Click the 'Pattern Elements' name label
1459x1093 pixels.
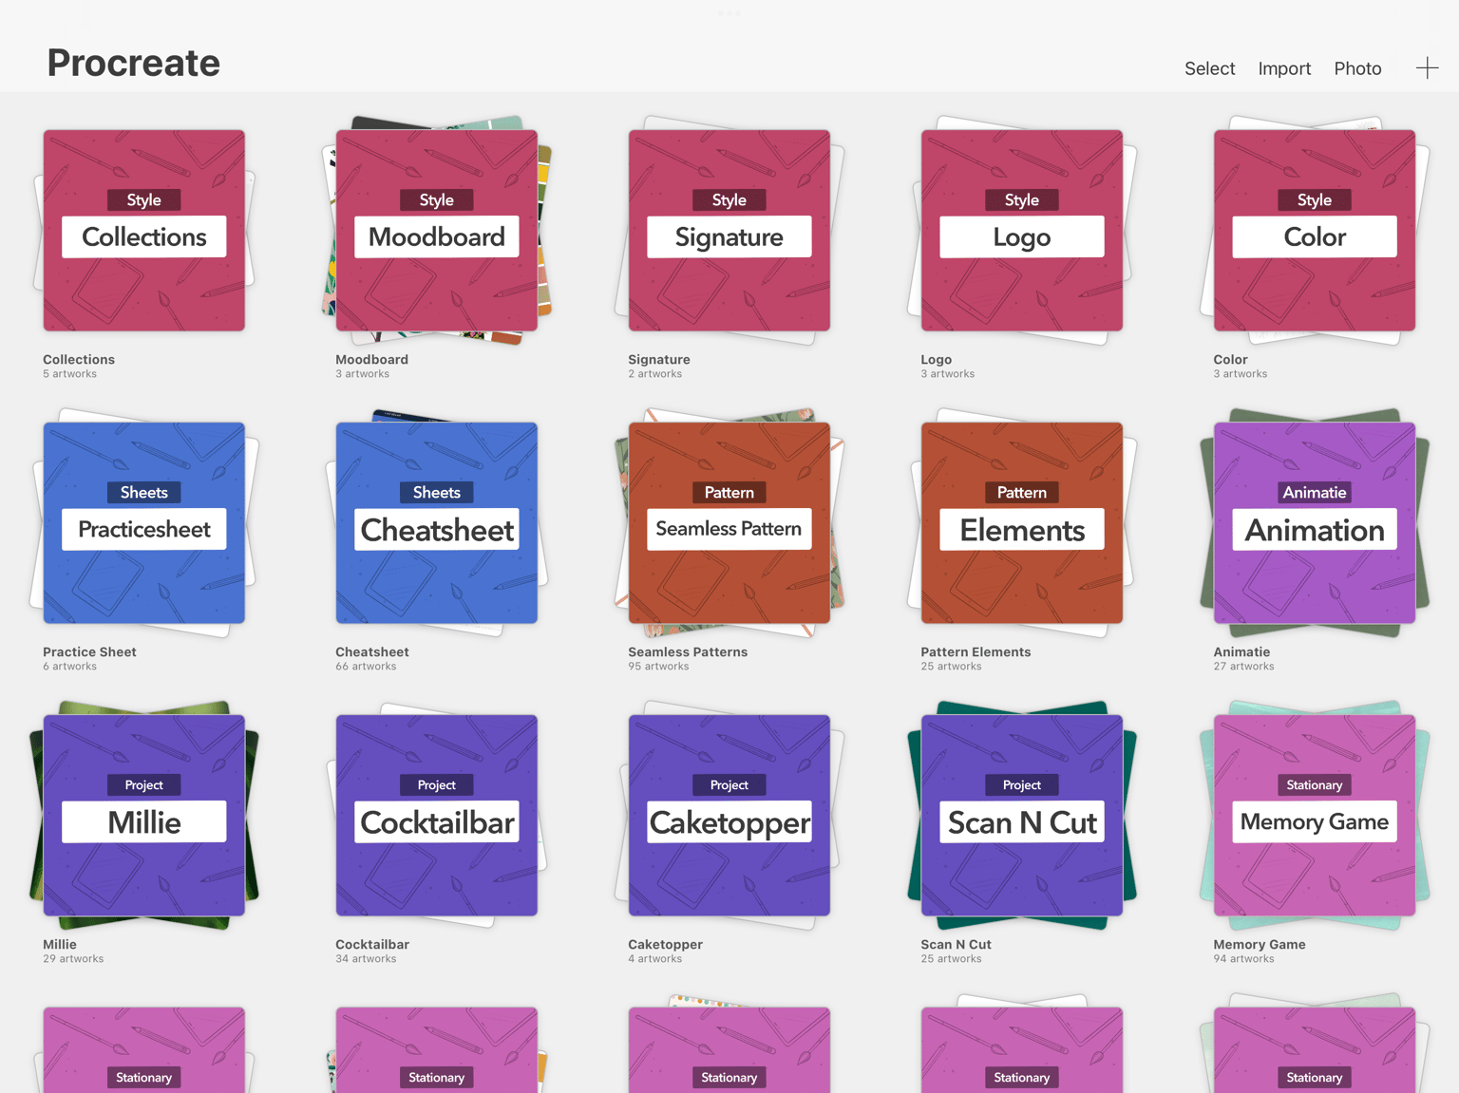click(x=976, y=651)
